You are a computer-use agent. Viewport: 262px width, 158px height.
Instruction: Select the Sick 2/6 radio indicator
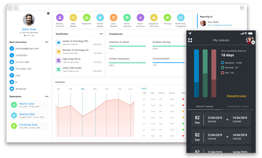point(223,72)
